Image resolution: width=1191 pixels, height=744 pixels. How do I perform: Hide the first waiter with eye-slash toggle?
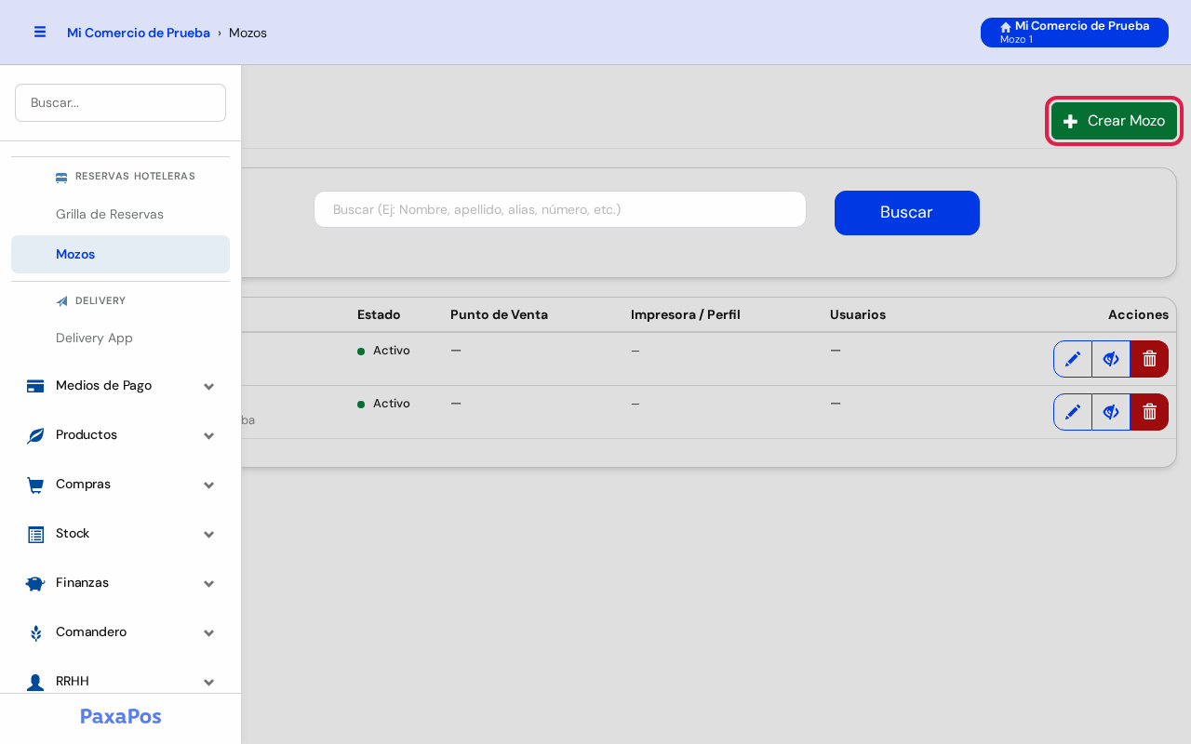point(1111,359)
